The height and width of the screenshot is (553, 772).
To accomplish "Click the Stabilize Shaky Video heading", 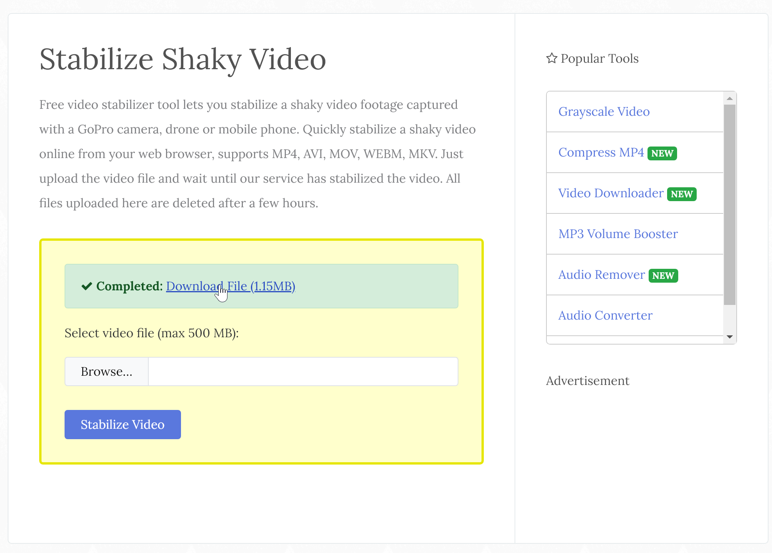I will (x=183, y=60).
